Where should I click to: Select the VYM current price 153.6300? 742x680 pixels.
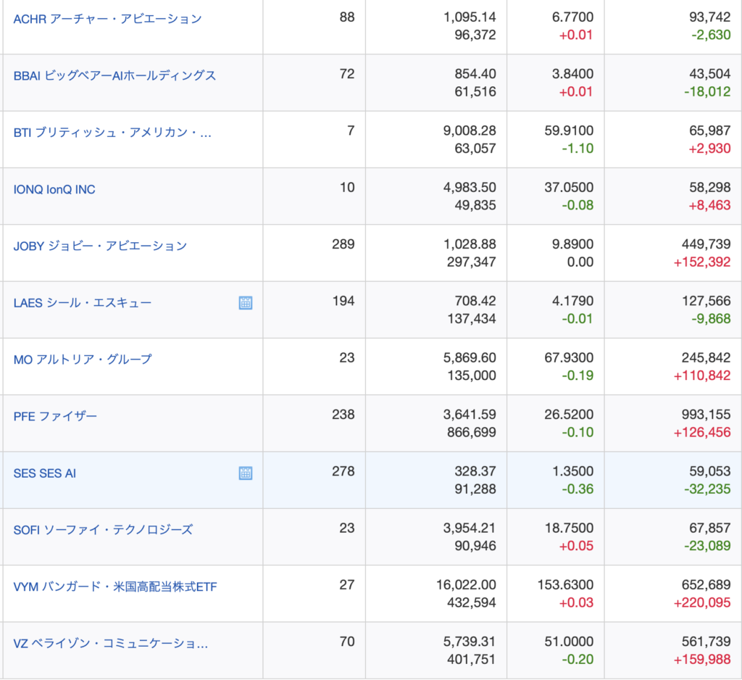(x=565, y=585)
